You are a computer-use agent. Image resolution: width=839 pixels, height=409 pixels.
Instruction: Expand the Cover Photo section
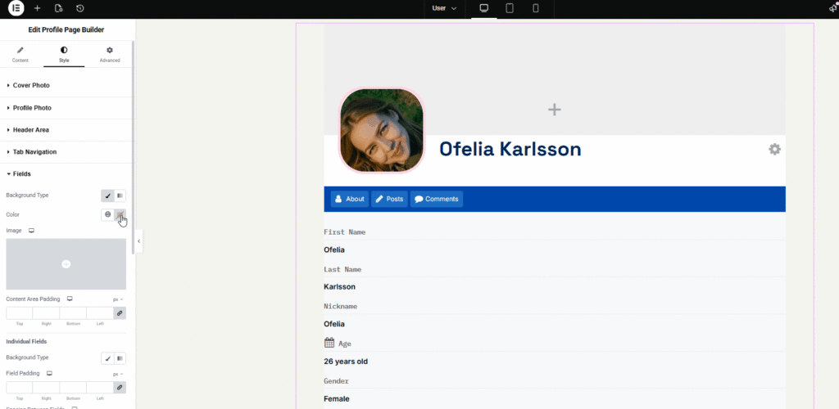[x=66, y=85]
